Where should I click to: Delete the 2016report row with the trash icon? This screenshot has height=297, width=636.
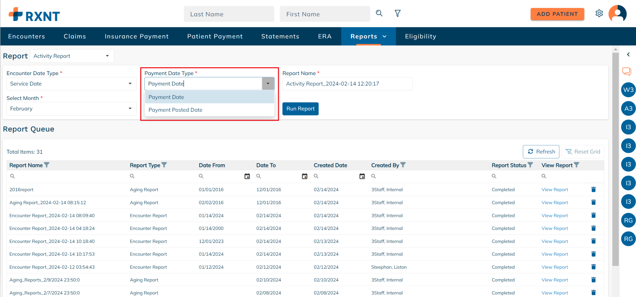pos(593,189)
